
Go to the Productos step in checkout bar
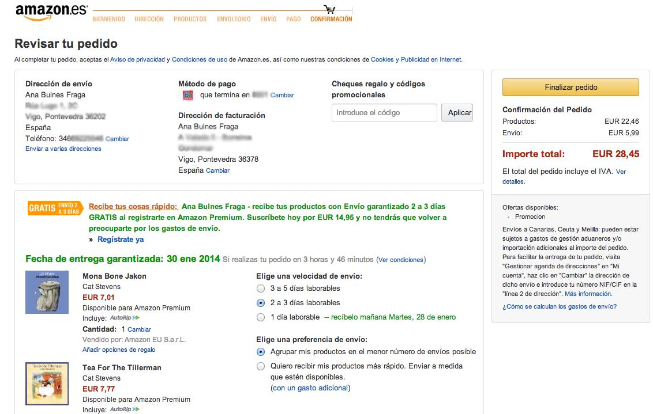pos(190,18)
